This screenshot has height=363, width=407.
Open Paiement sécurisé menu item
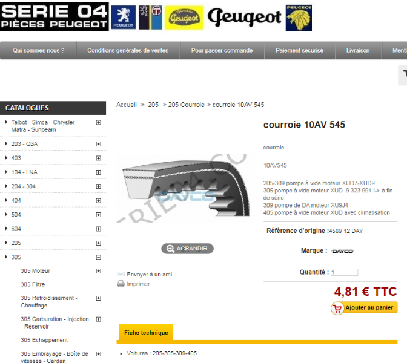[300, 51]
